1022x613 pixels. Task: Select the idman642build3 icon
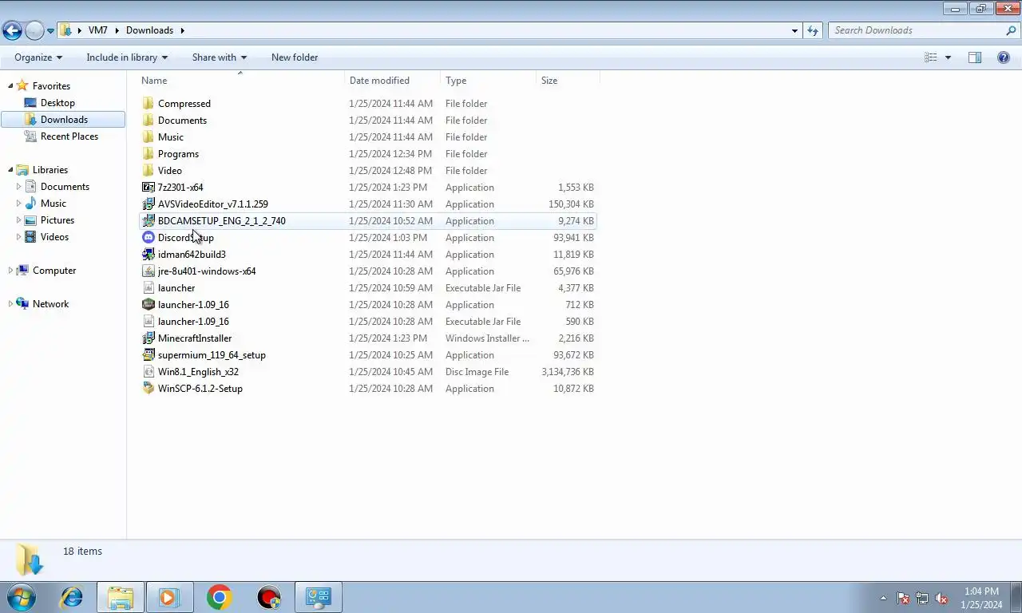point(148,255)
